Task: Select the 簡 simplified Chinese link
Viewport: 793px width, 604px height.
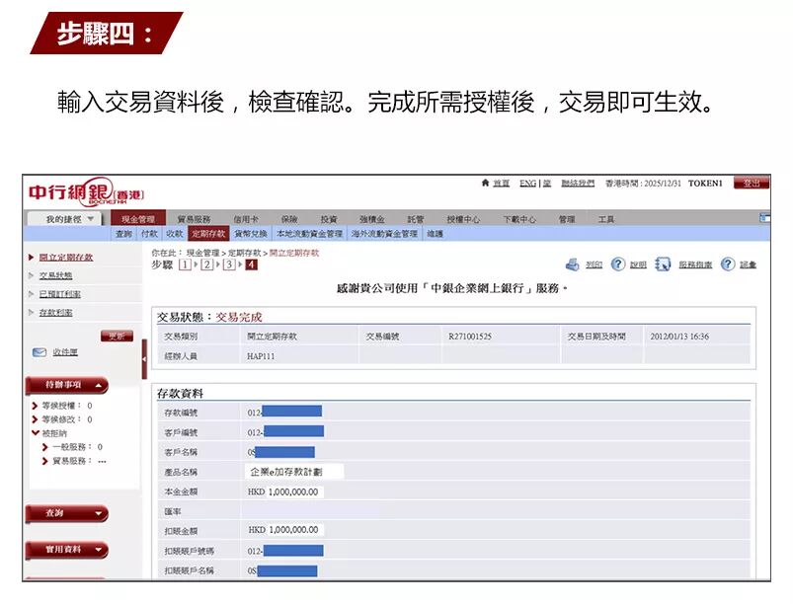Action: point(547,183)
